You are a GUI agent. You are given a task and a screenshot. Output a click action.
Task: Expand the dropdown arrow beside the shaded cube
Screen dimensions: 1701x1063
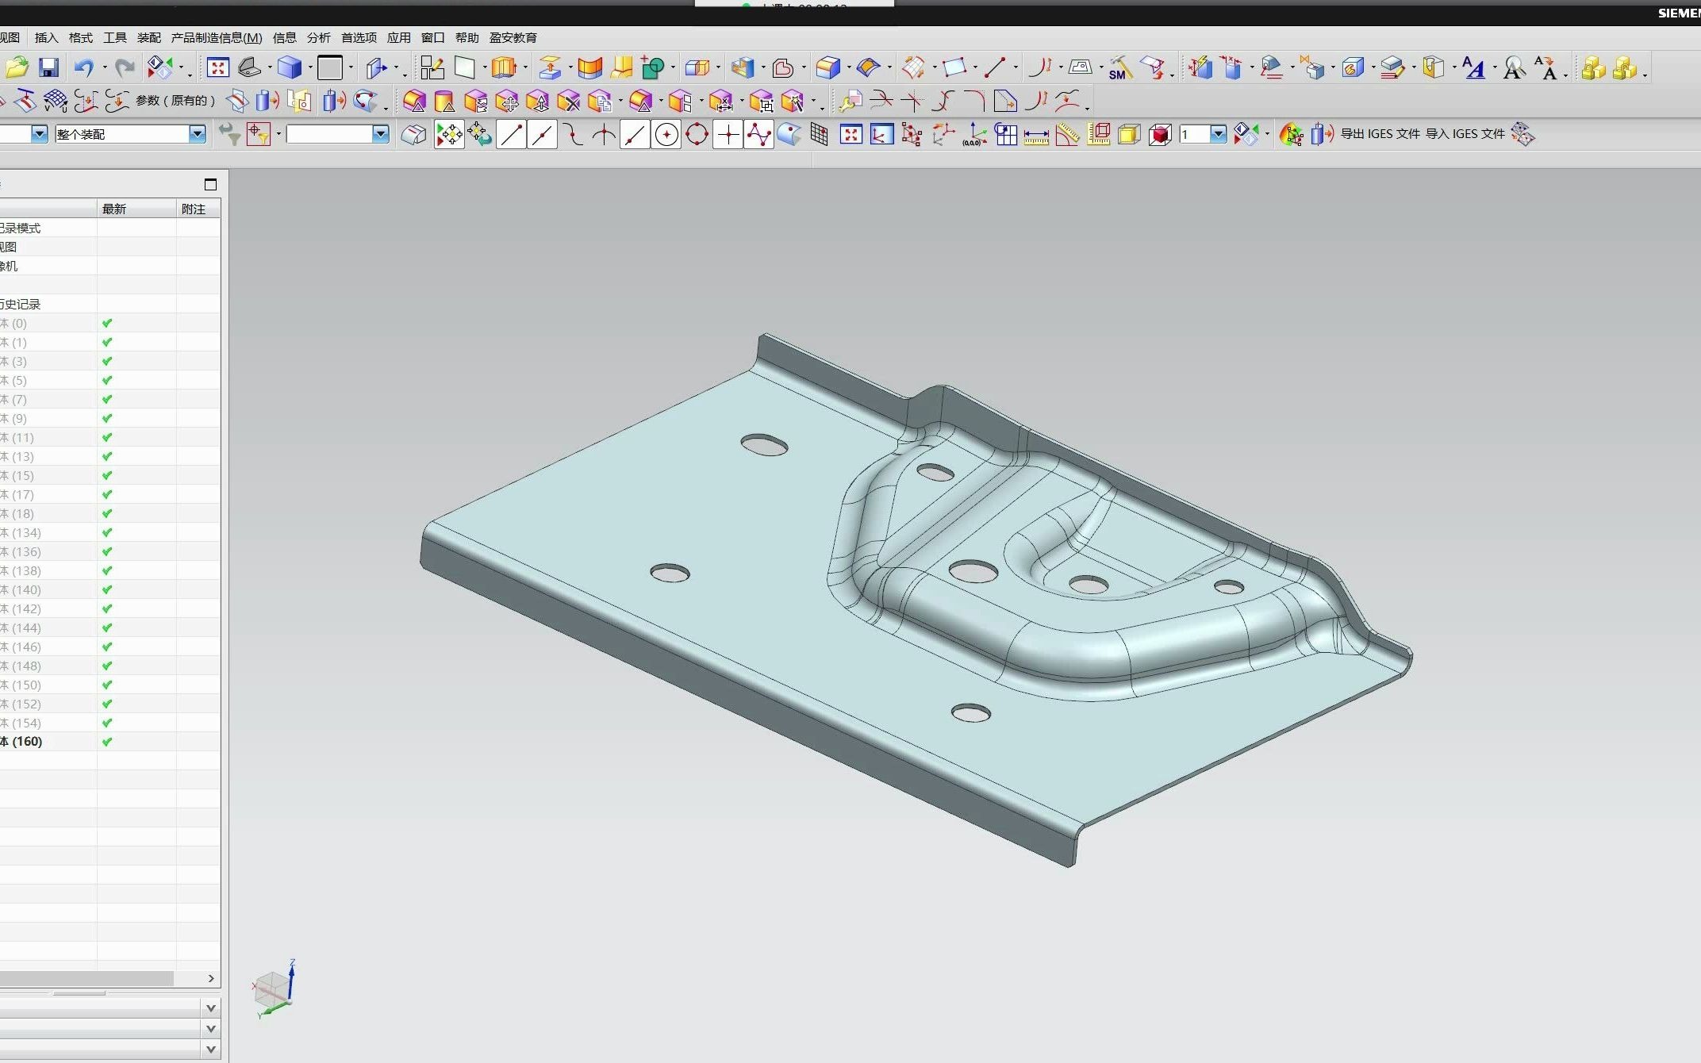(309, 68)
